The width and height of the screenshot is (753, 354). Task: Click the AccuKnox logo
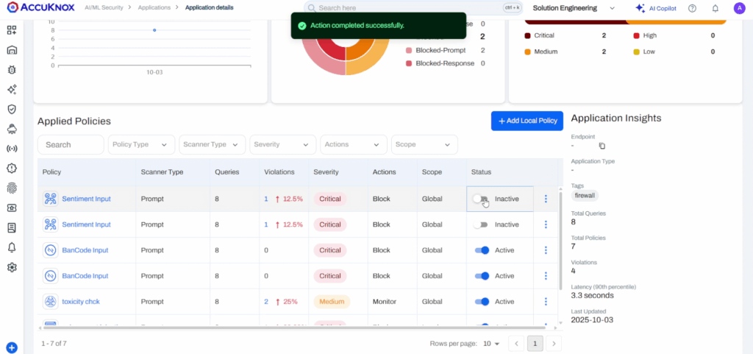(40, 7)
